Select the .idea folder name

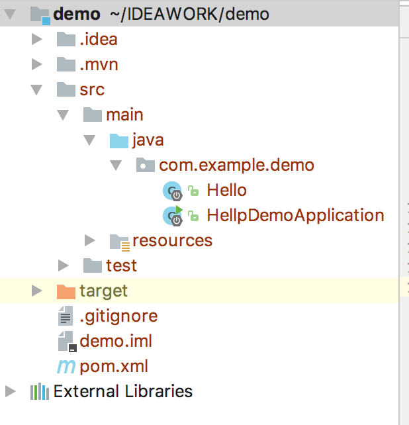coord(99,39)
